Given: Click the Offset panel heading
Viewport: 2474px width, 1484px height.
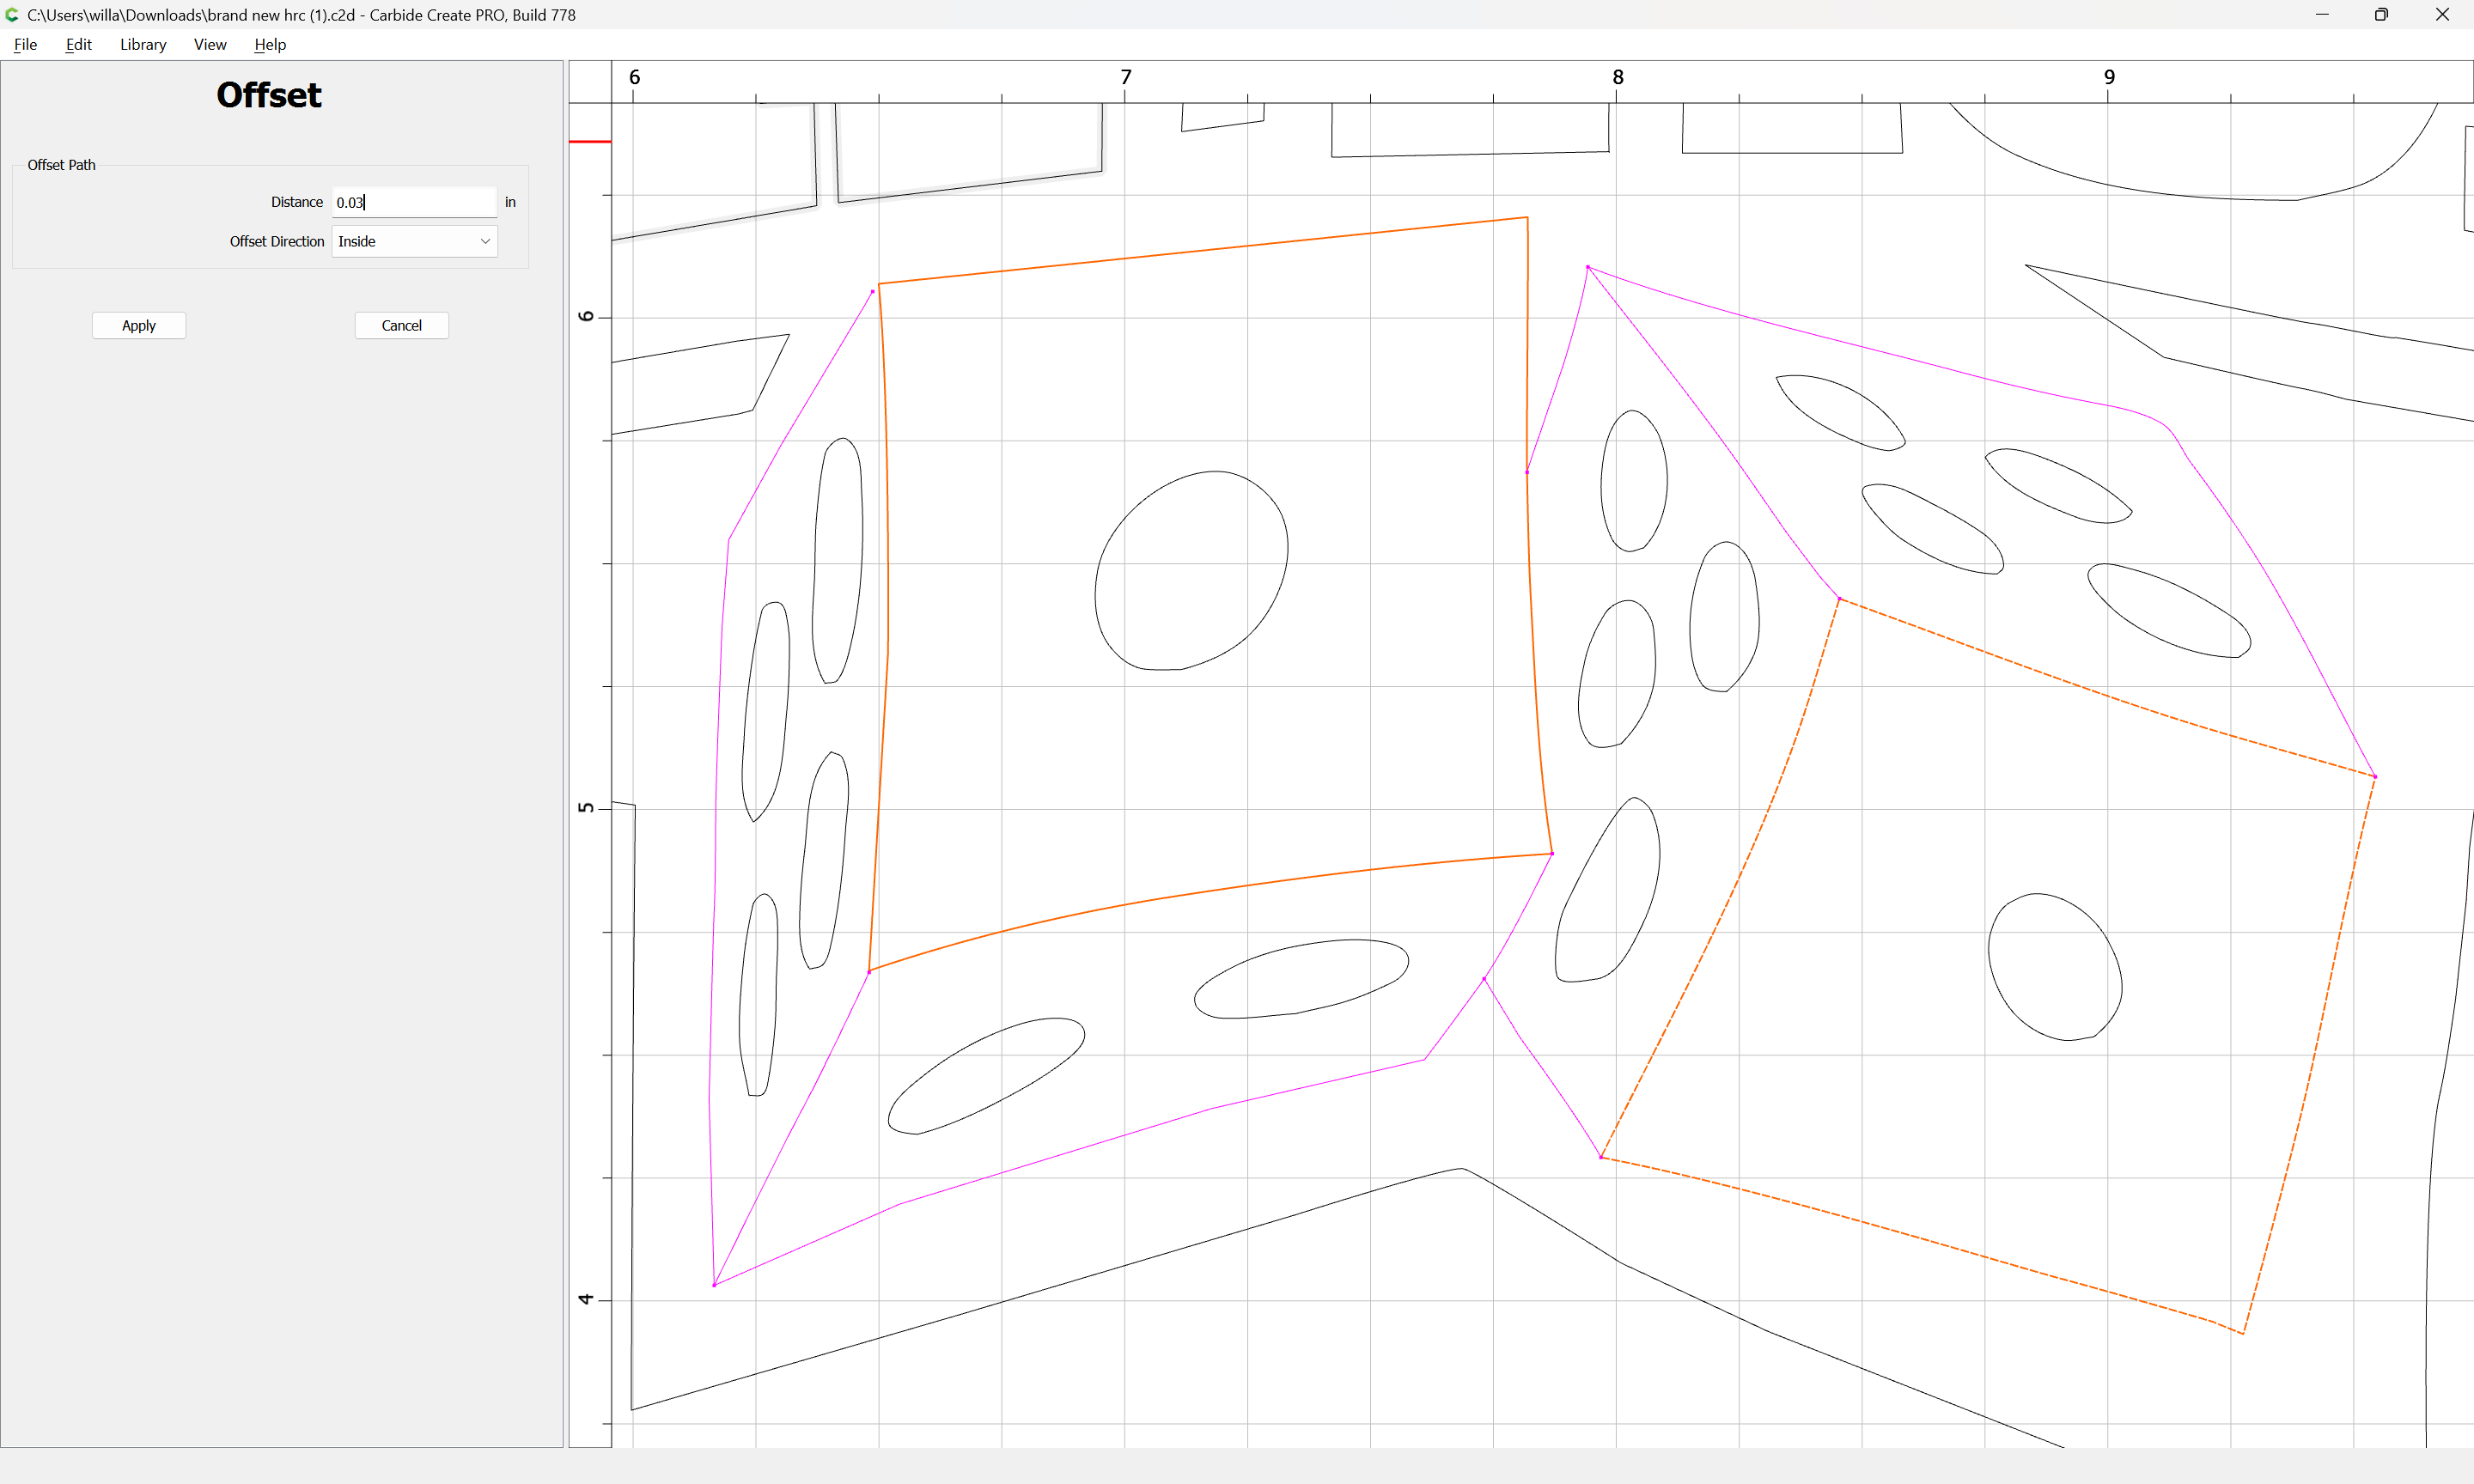Looking at the screenshot, I should click(x=269, y=95).
